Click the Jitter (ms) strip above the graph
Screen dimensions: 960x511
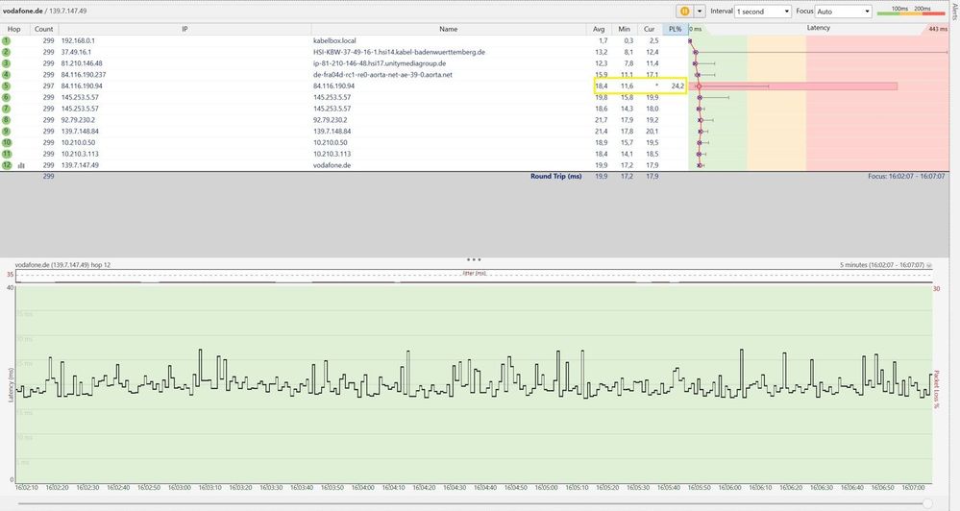474,274
